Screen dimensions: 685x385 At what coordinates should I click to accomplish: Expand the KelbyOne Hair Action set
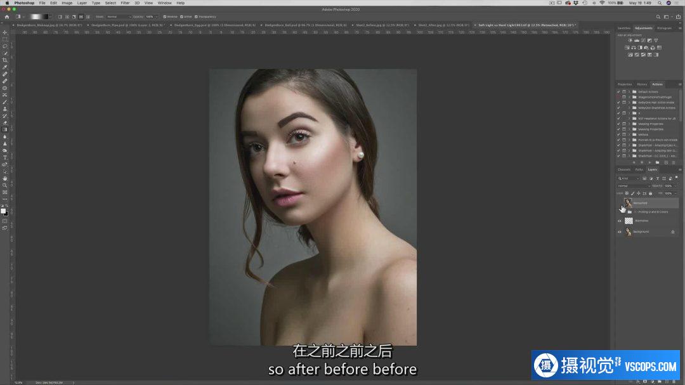[629, 102]
